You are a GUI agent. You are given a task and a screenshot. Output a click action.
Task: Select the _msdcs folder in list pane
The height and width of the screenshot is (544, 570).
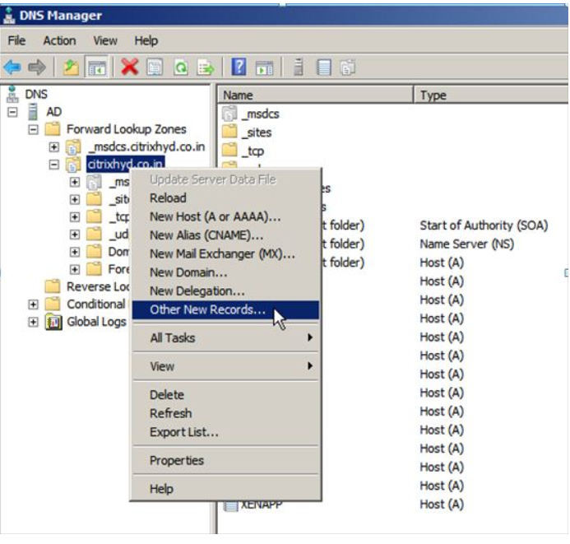click(260, 114)
